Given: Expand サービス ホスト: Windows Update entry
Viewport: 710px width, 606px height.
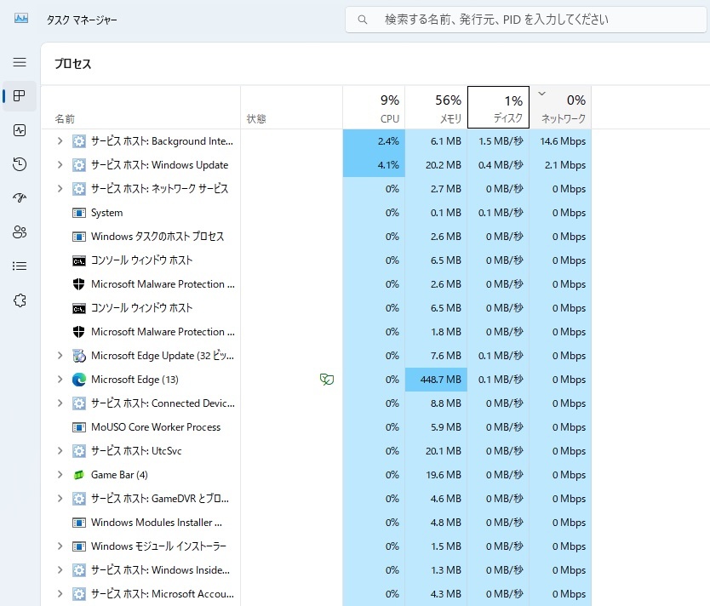Looking at the screenshot, I should 60,165.
